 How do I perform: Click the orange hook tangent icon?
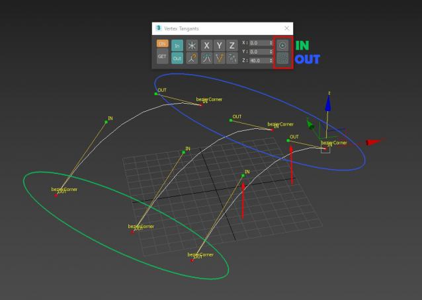[x=192, y=58]
